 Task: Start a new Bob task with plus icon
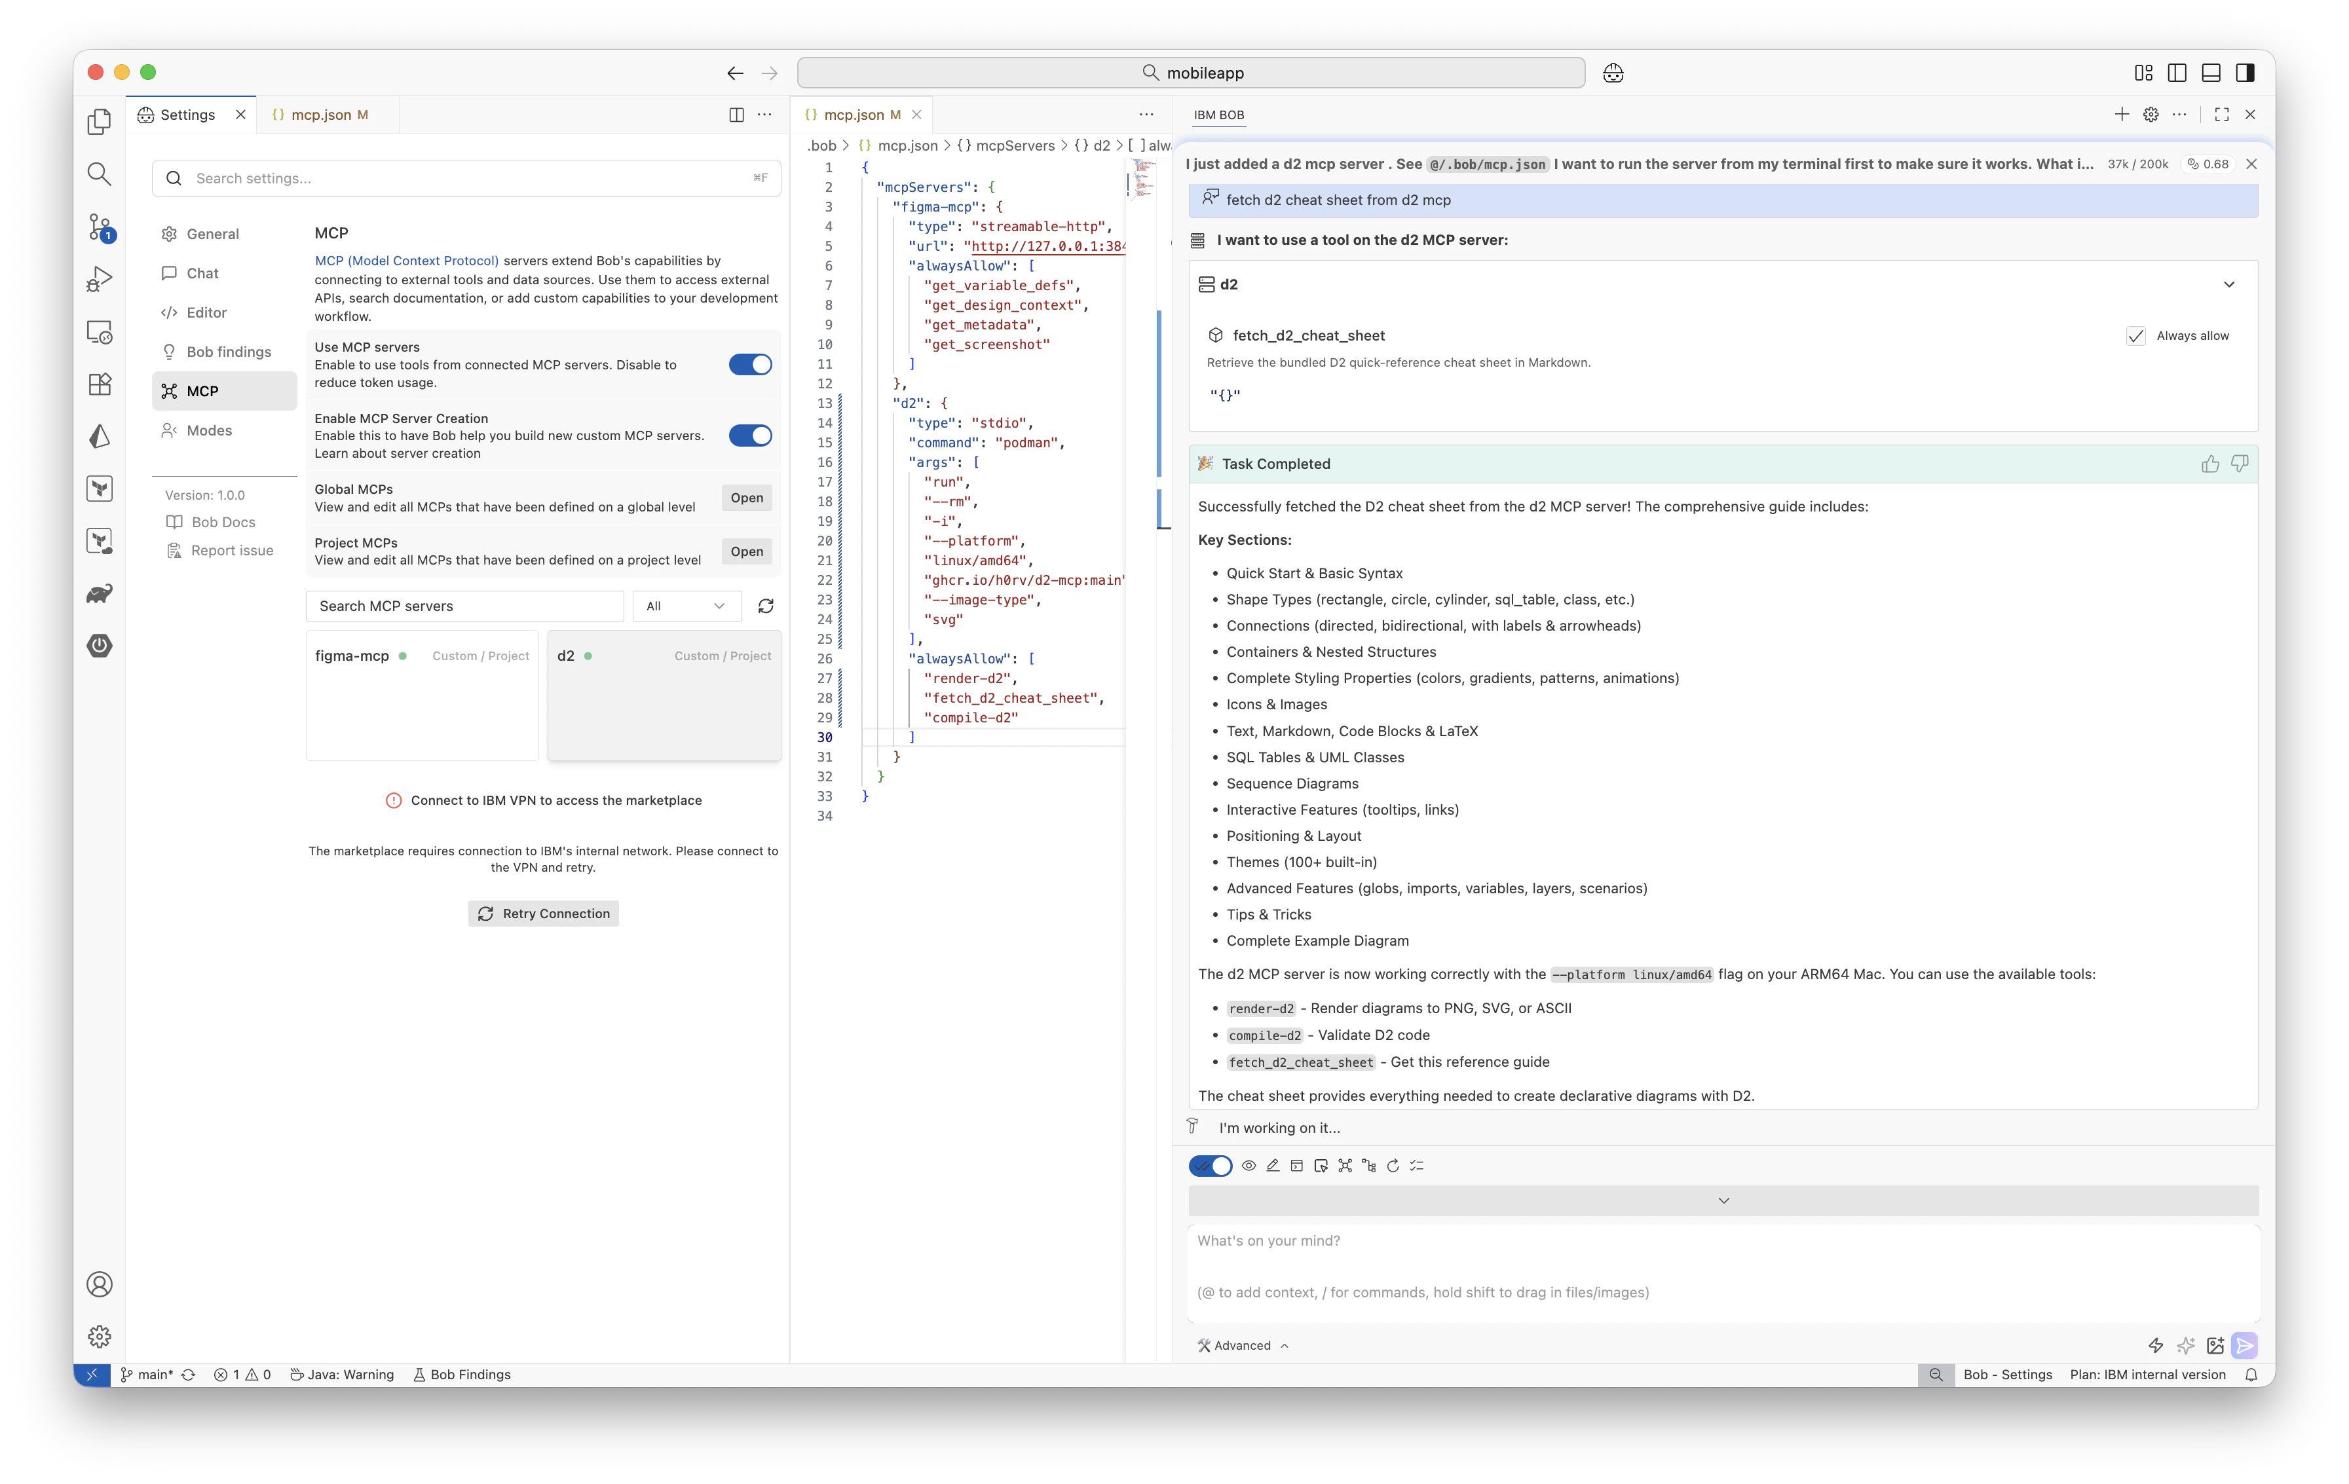point(2121,115)
